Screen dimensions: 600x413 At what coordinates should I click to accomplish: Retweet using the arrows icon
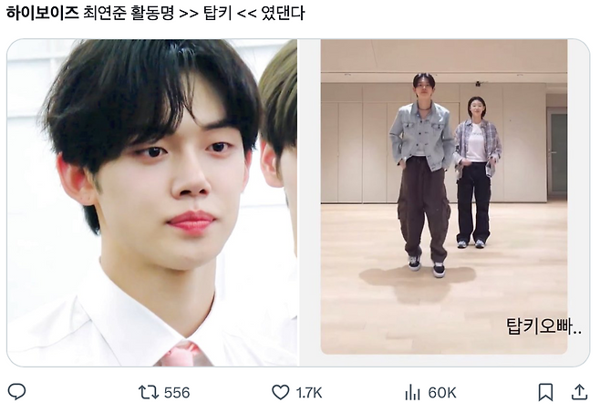[x=148, y=392]
